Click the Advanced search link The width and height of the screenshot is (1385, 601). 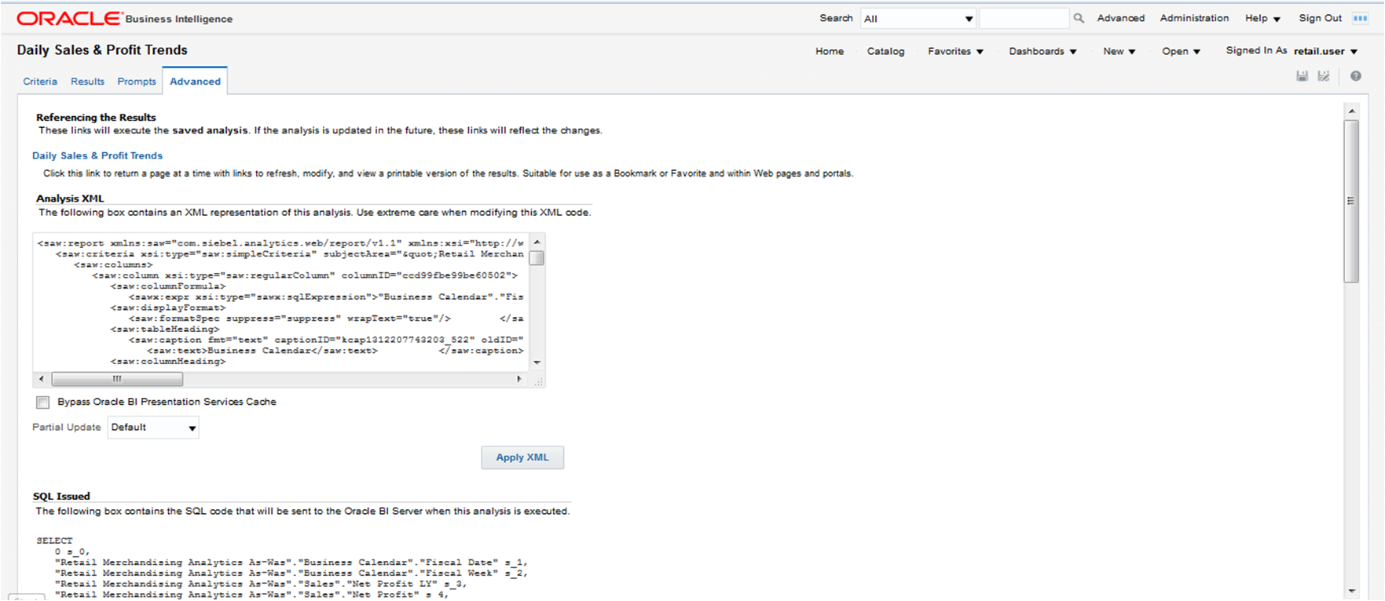[1120, 18]
